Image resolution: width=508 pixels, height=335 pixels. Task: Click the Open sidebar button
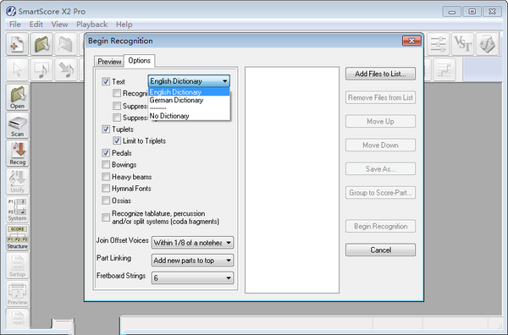(x=18, y=97)
